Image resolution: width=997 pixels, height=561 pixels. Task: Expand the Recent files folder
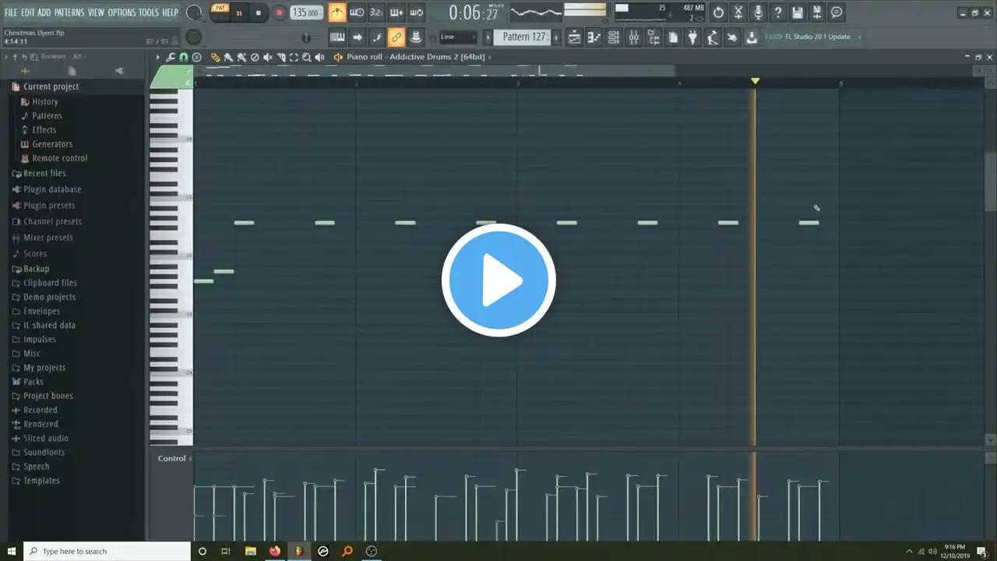(44, 174)
